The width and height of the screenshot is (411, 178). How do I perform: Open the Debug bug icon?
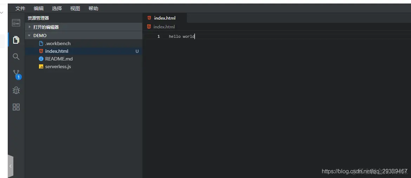tap(16, 90)
